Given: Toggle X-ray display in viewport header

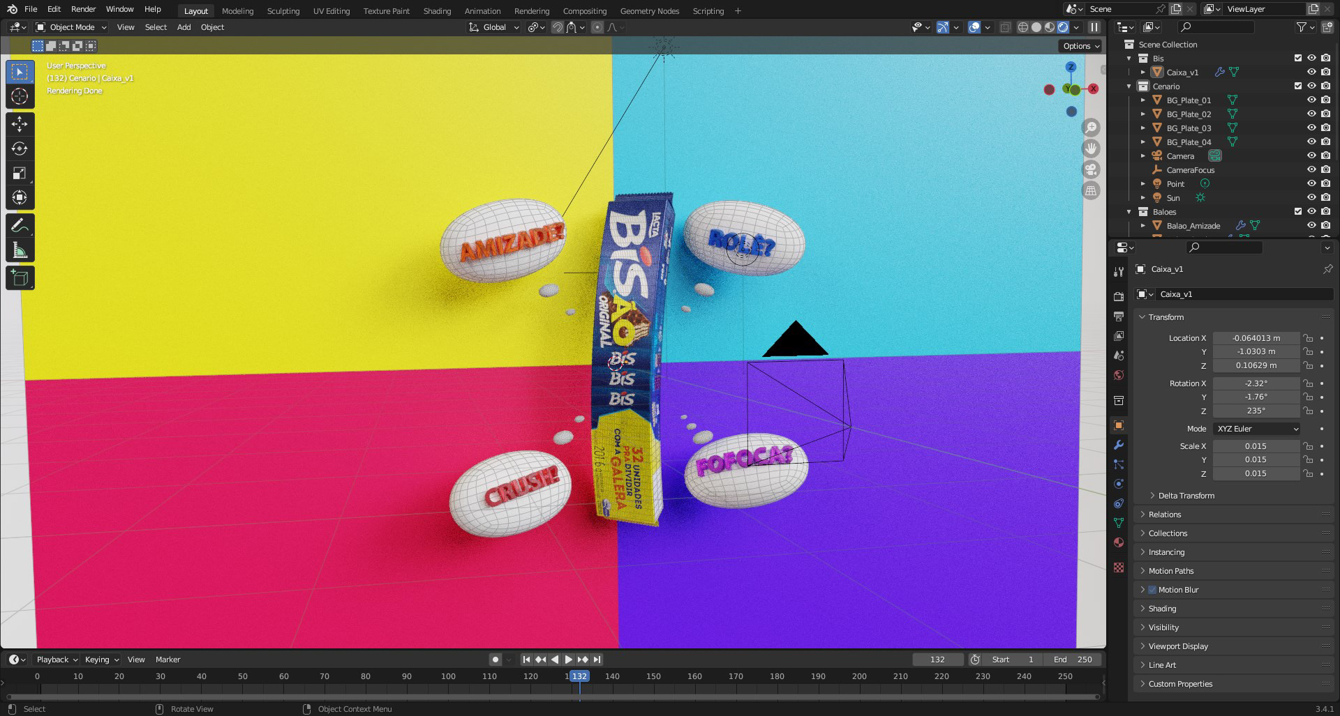Looking at the screenshot, I should [x=1005, y=27].
